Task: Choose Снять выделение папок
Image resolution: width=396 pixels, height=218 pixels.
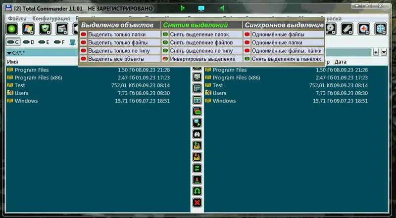Action: coord(202,34)
